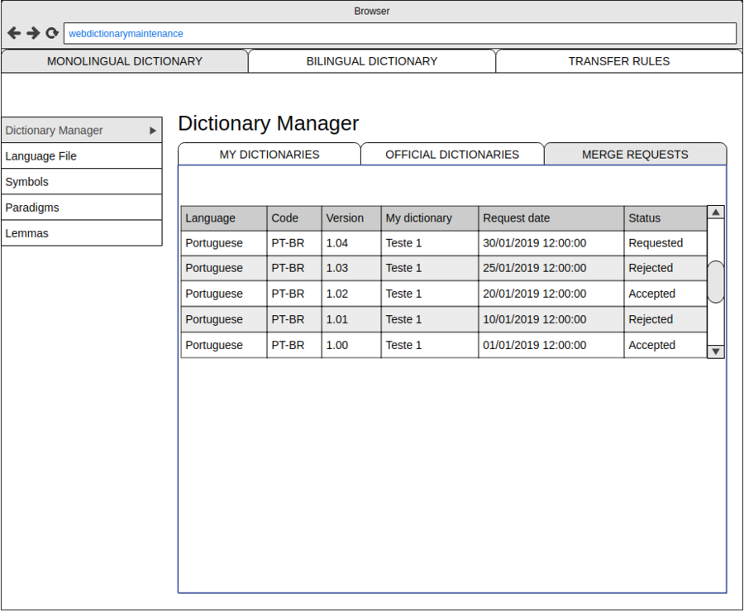Click the table scrollbar up arrow
744x612 pixels.
[716, 213]
